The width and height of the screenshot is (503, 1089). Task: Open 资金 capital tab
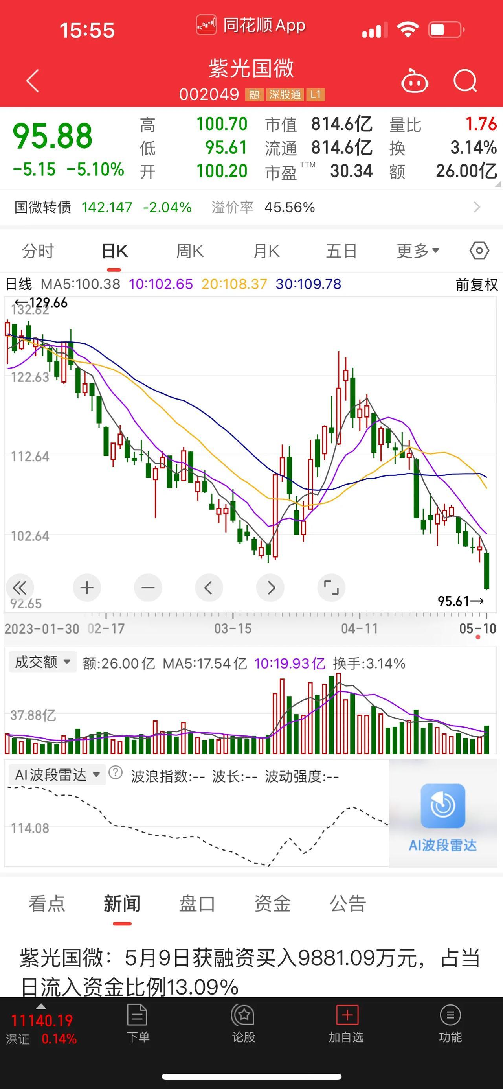click(272, 903)
